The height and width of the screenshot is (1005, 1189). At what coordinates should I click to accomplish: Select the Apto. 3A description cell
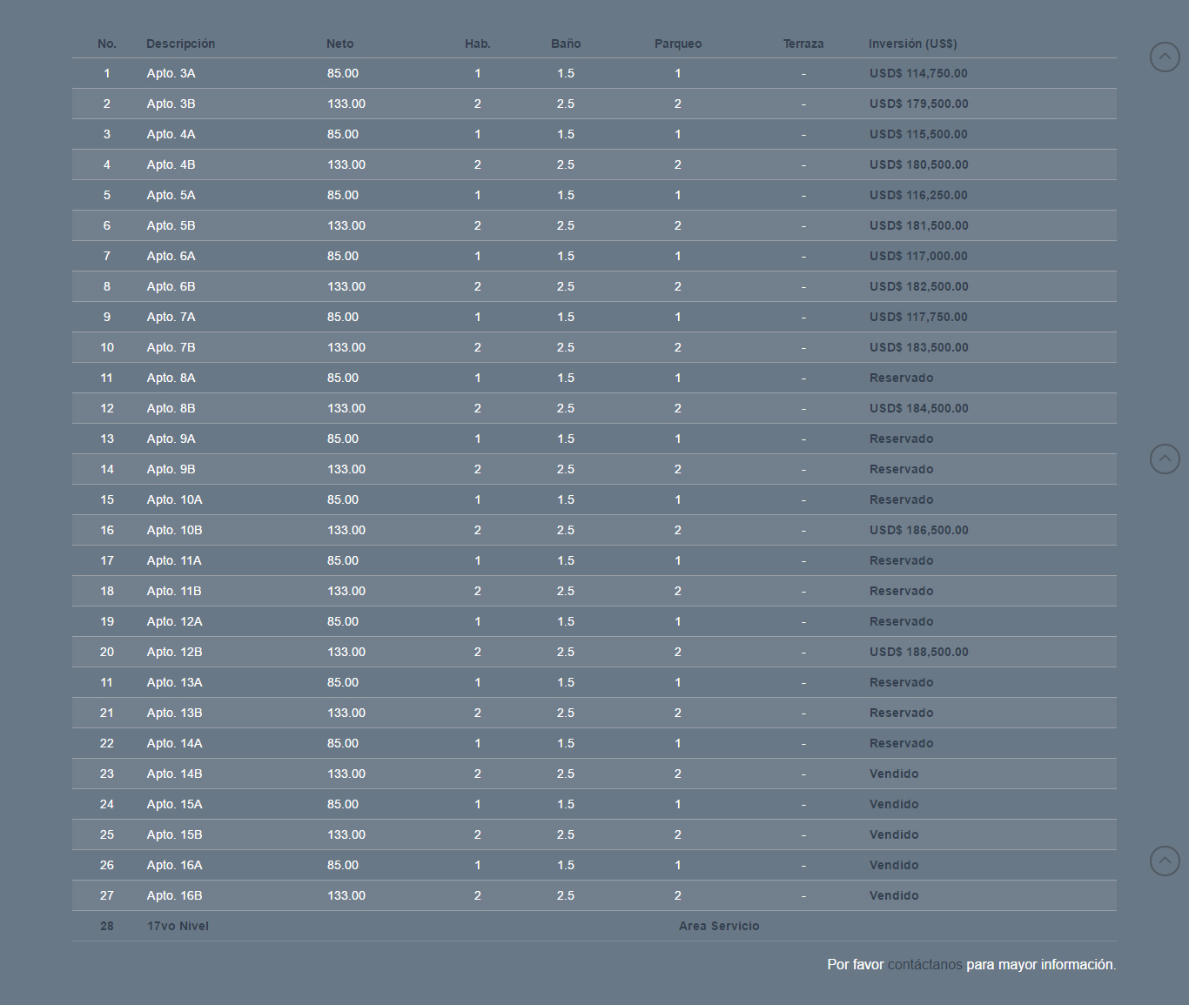click(x=171, y=74)
